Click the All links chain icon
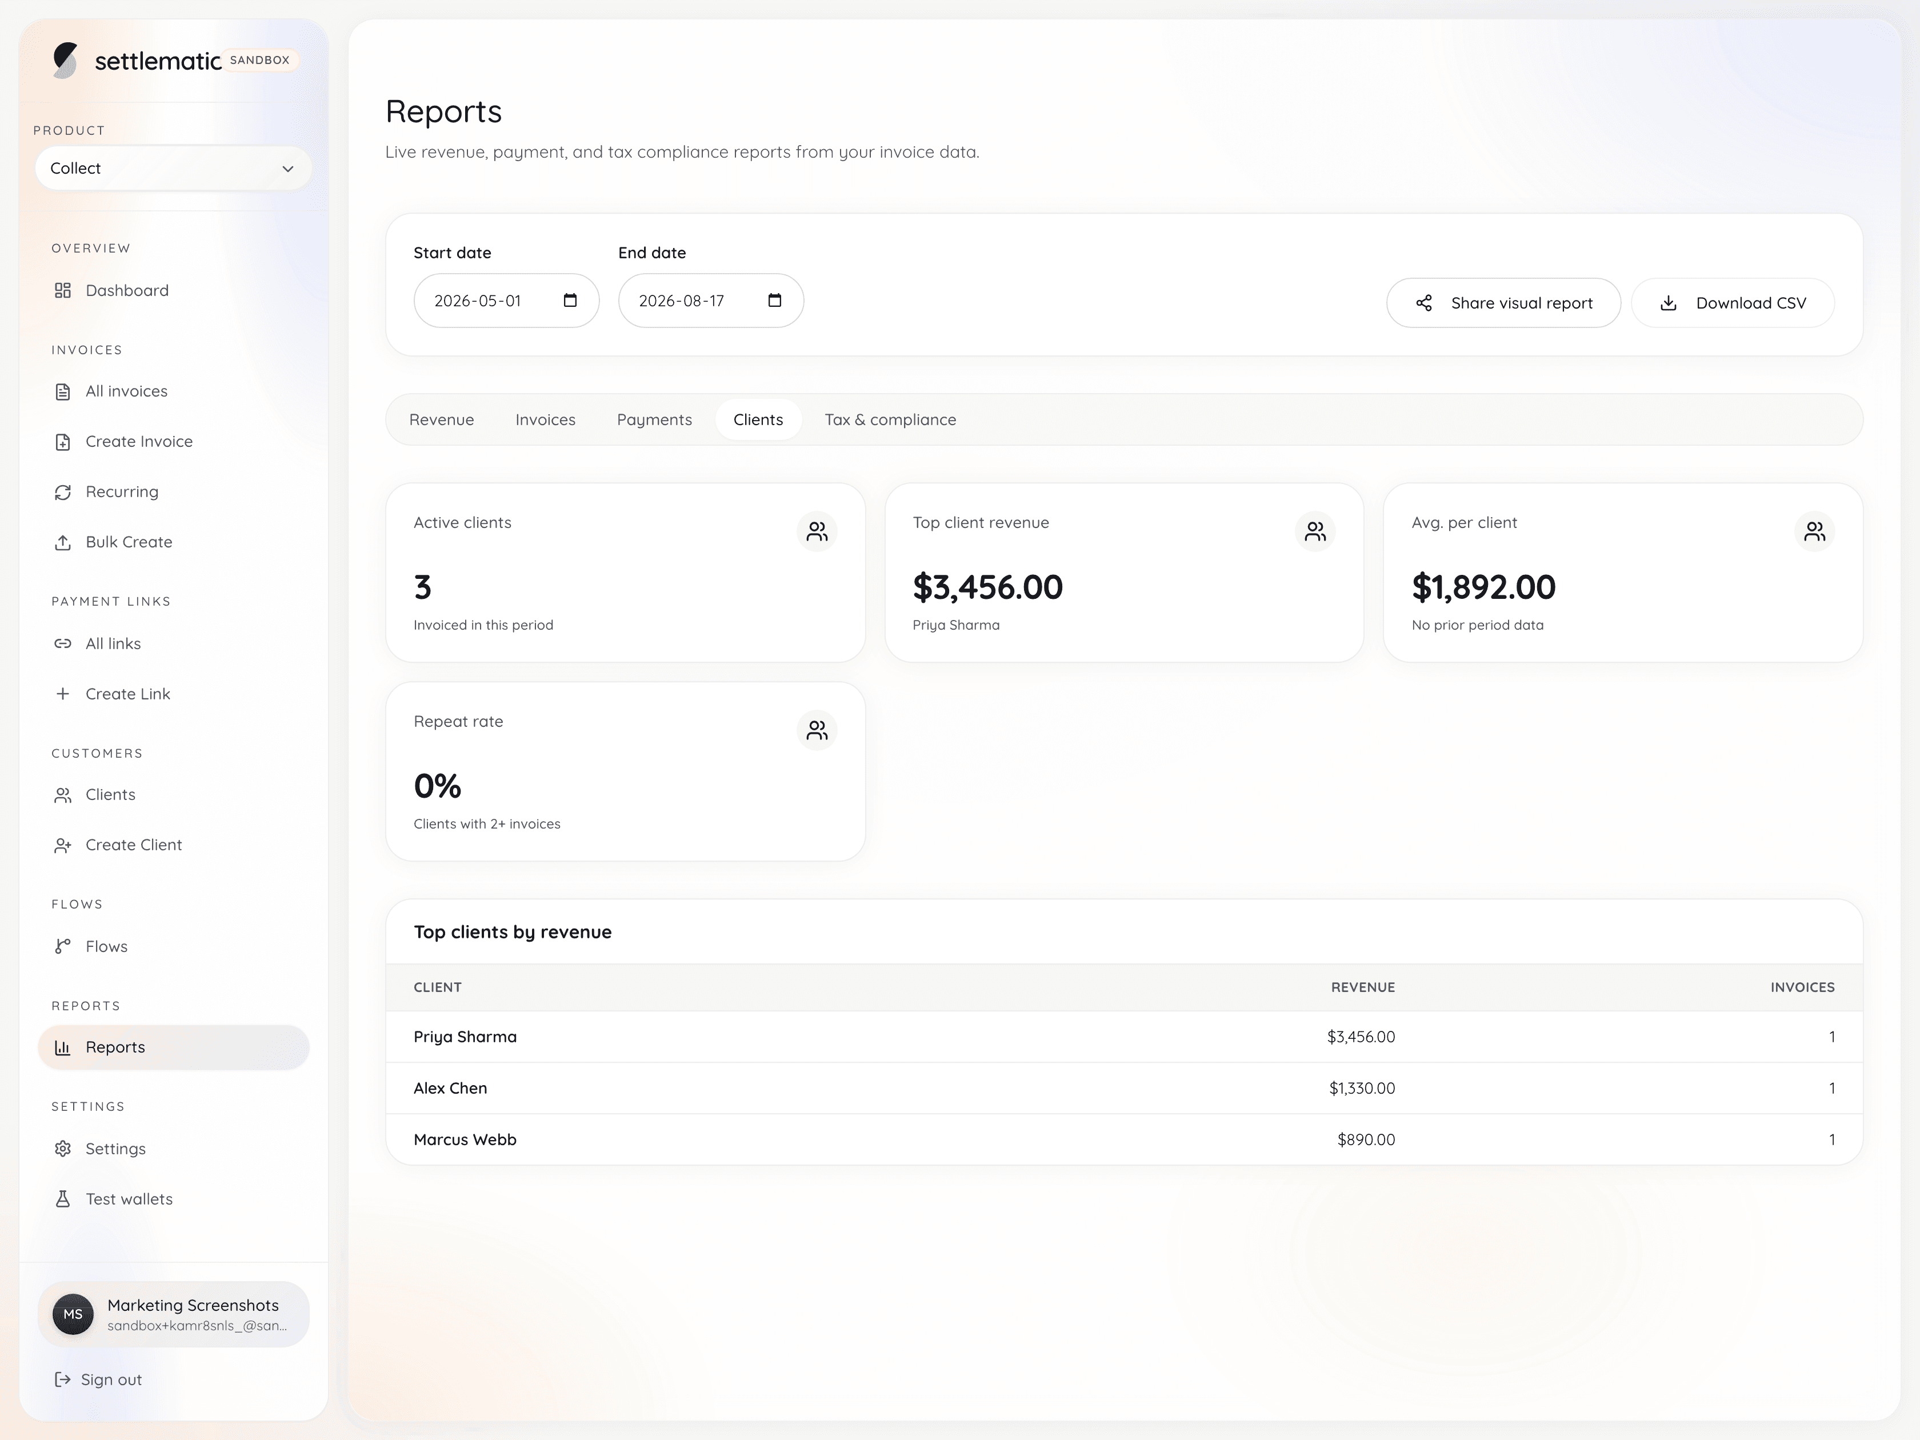The width and height of the screenshot is (1920, 1440). point(62,643)
